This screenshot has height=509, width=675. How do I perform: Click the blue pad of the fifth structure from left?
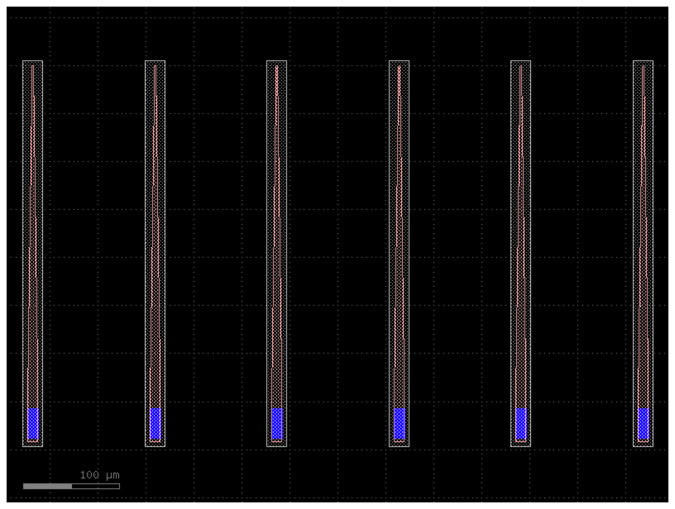[521, 424]
